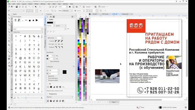Choose the first Corners style icon
The height and width of the screenshot is (110, 195).
point(56,41)
